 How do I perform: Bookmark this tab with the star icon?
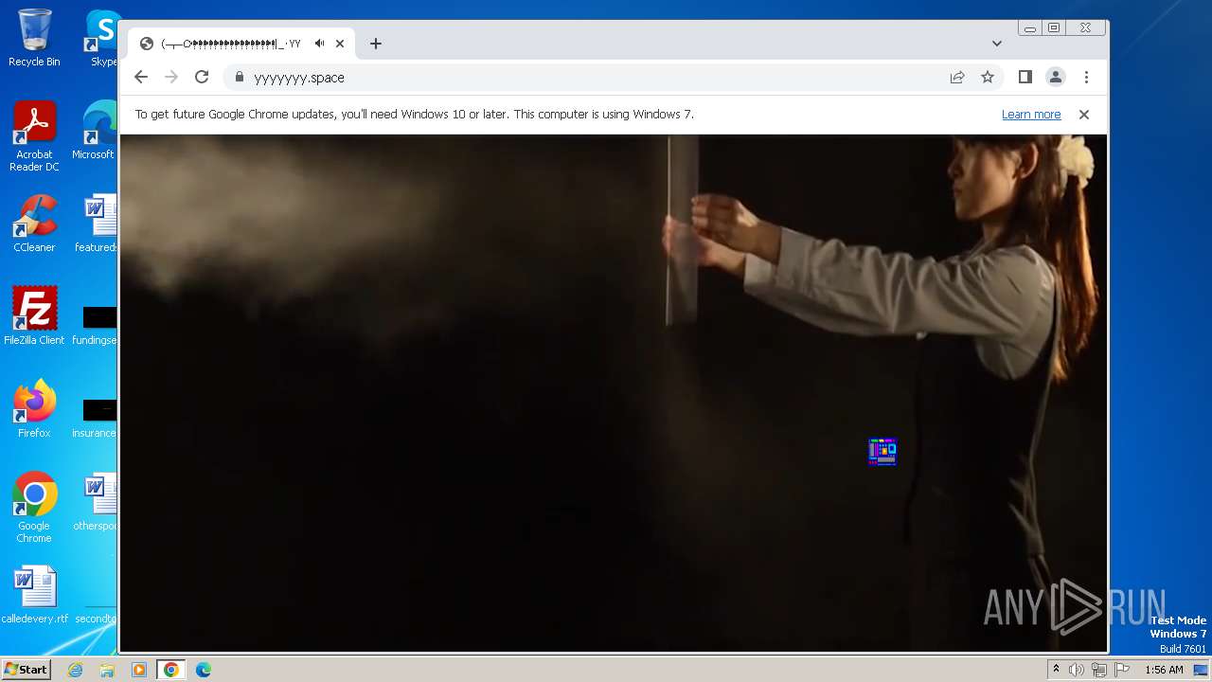(x=988, y=78)
